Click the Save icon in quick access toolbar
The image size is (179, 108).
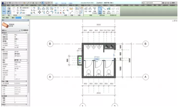[x=10, y=3]
